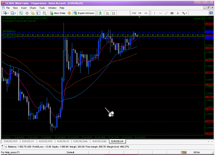The width and height of the screenshot is (215, 155).
Task: Toggle the Data Window crosshair icon
Action: pyautogui.click(x=27, y=13)
